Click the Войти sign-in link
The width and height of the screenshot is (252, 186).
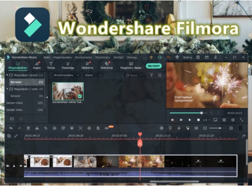pyautogui.click(x=187, y=58)
